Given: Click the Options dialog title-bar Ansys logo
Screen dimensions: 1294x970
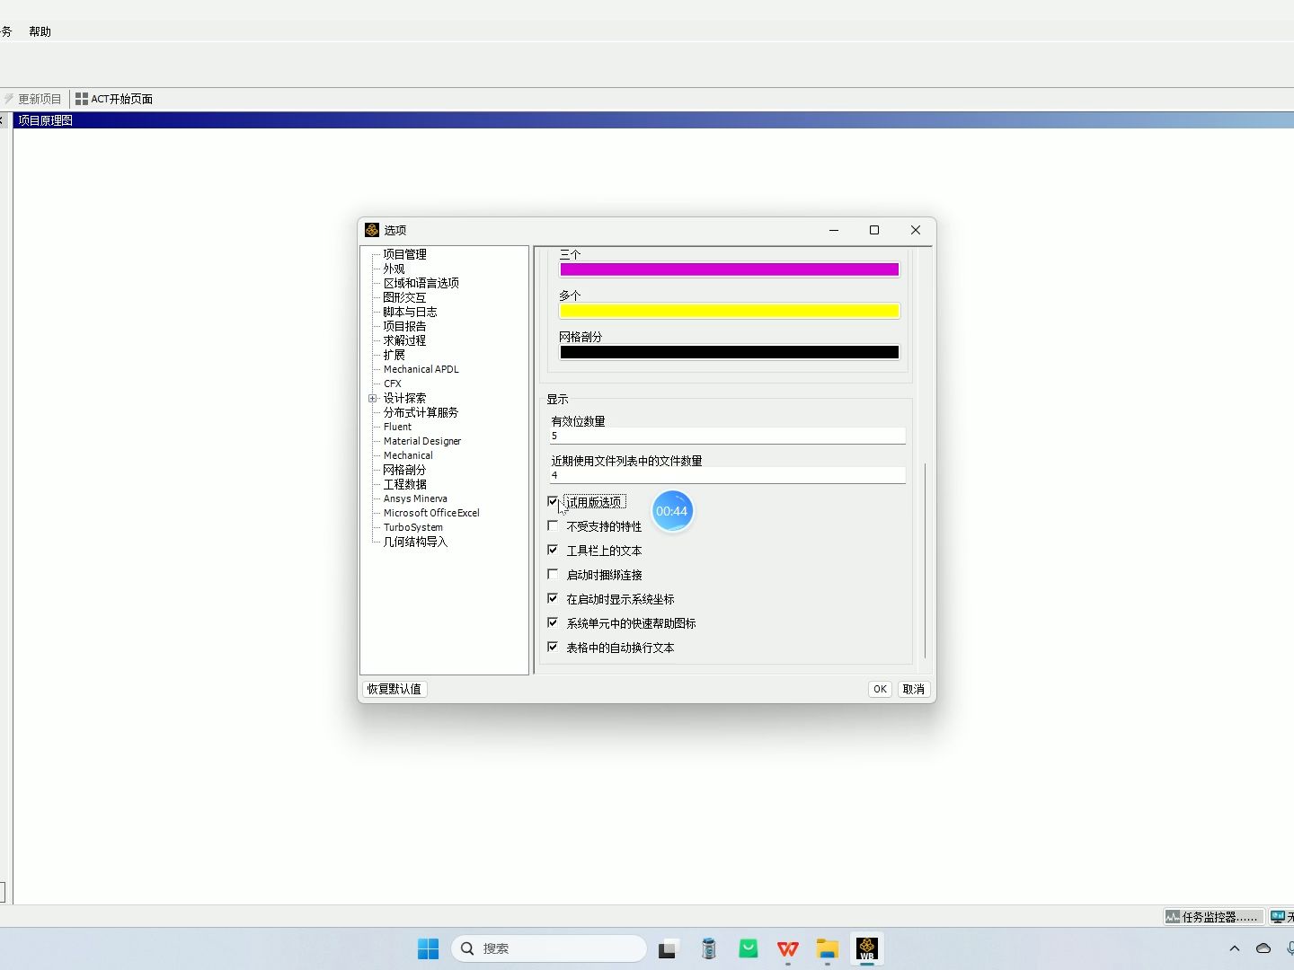Looking at the screenshot, I should pyautogui.click(x=371, y=230).
